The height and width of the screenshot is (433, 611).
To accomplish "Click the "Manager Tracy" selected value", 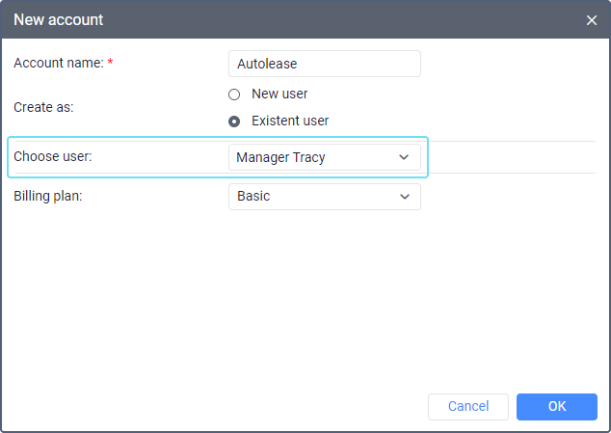I will coord(280,157).
